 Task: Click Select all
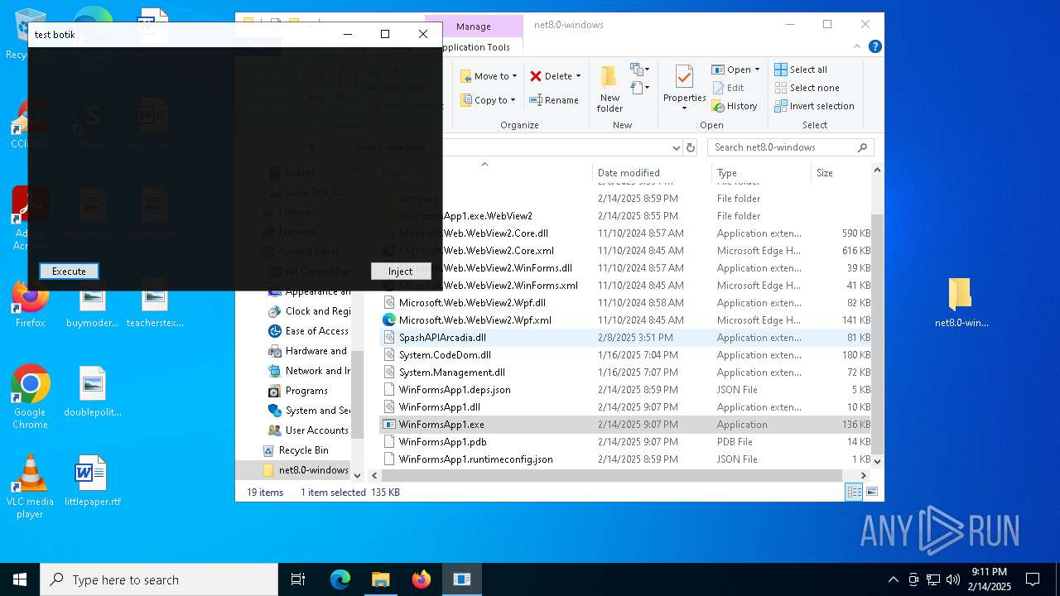(x=801, y=70)
